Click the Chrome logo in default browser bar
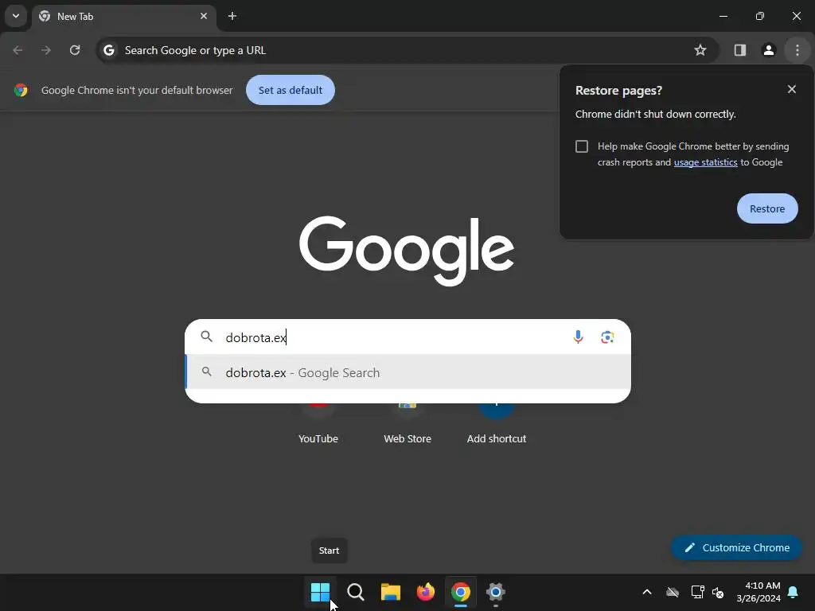 tap(21, 90)
